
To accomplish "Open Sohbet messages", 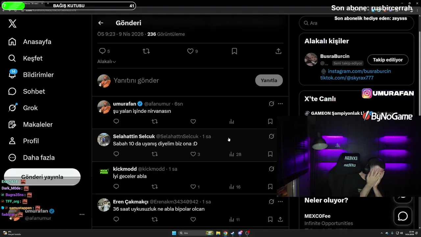I will pos(27,91).
